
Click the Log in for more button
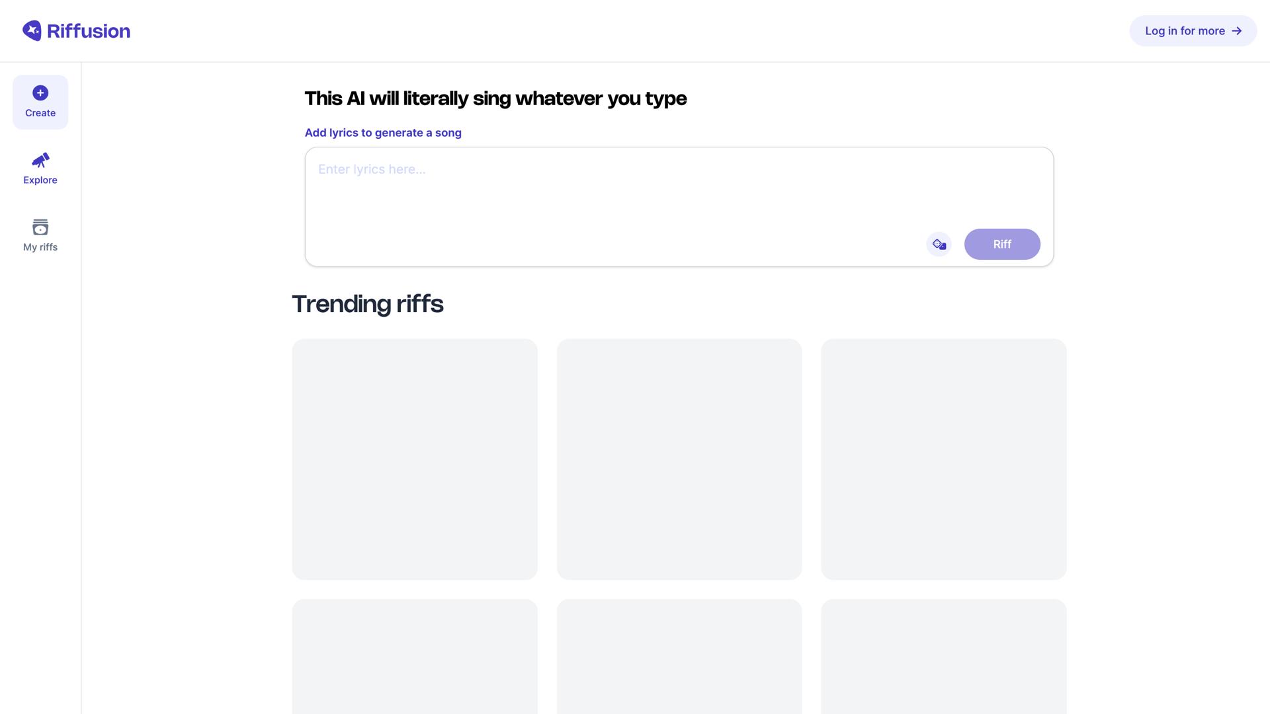(x=1184, y=31)
